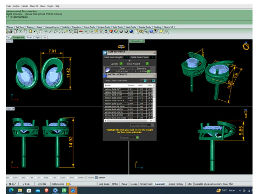Image resolution: width=259 pixels, height=194 pixels.
Task: Toggle the Perp osnap checkbox
Action: (x=43, y=177)
